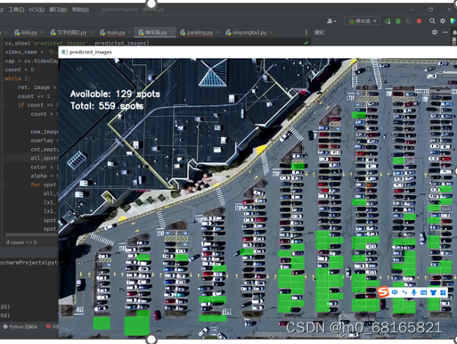Open the Sogou toolbox grid icon

coord(443,292)
